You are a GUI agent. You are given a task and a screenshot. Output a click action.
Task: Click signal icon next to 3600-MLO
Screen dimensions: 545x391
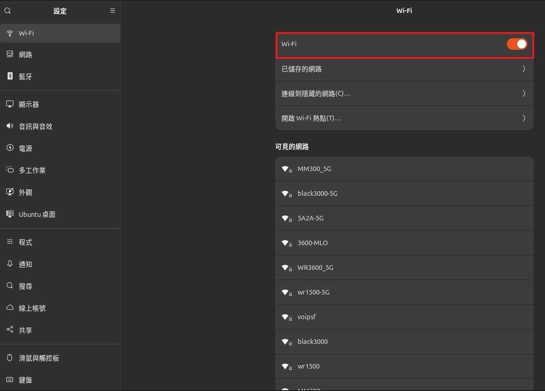coord(286,243)
